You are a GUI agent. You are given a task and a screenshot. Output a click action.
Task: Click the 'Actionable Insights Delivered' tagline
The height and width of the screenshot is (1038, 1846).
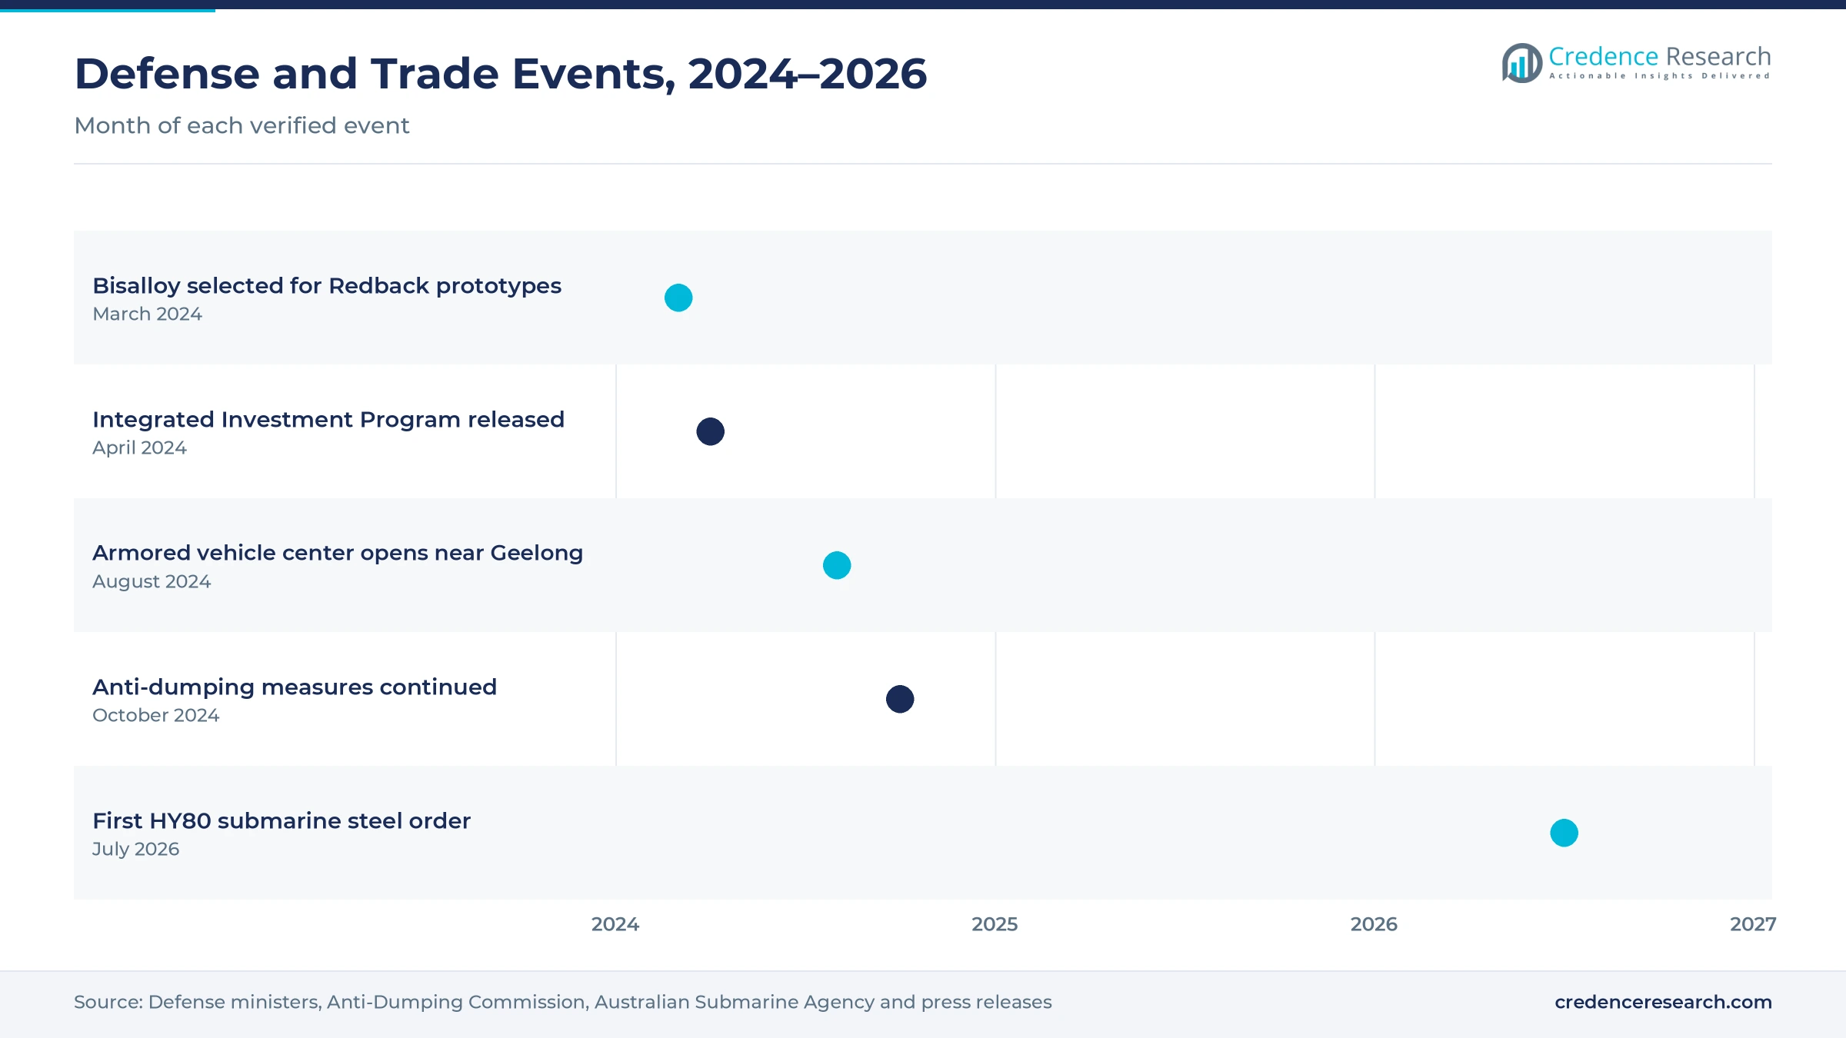(x=1659, y=76)
